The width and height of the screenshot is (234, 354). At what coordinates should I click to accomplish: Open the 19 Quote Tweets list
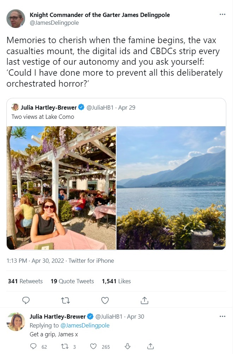click(x=72, y=281)
